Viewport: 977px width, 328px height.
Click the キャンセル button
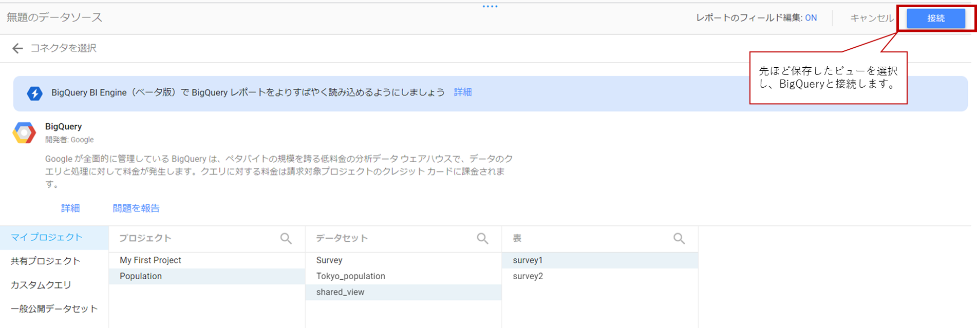click(872, 18)
